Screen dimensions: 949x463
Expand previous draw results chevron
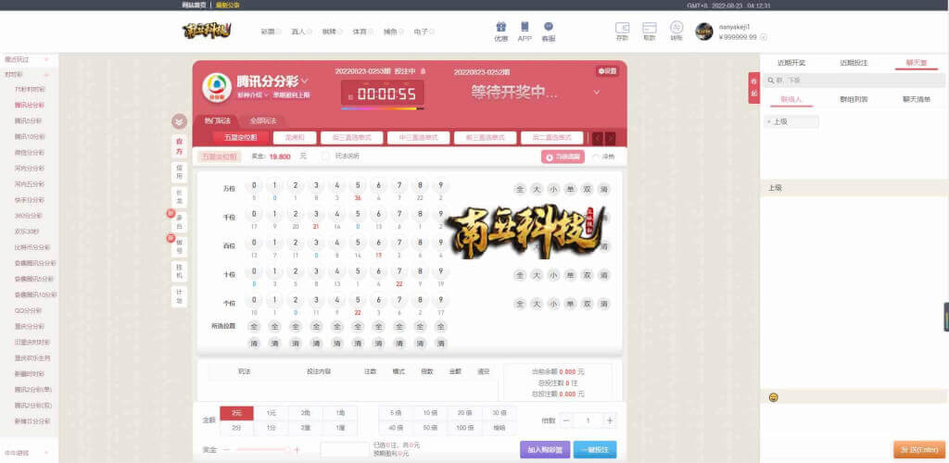[596, 93]
